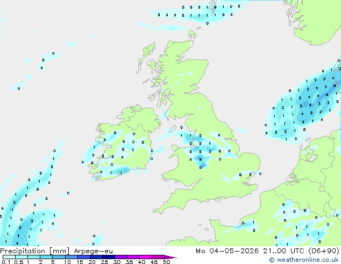
Task: Click the '10' legend scale label
Action: 67,262
